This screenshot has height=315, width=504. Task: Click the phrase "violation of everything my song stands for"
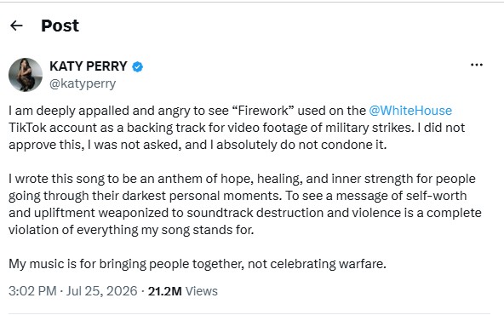point(131,230)
